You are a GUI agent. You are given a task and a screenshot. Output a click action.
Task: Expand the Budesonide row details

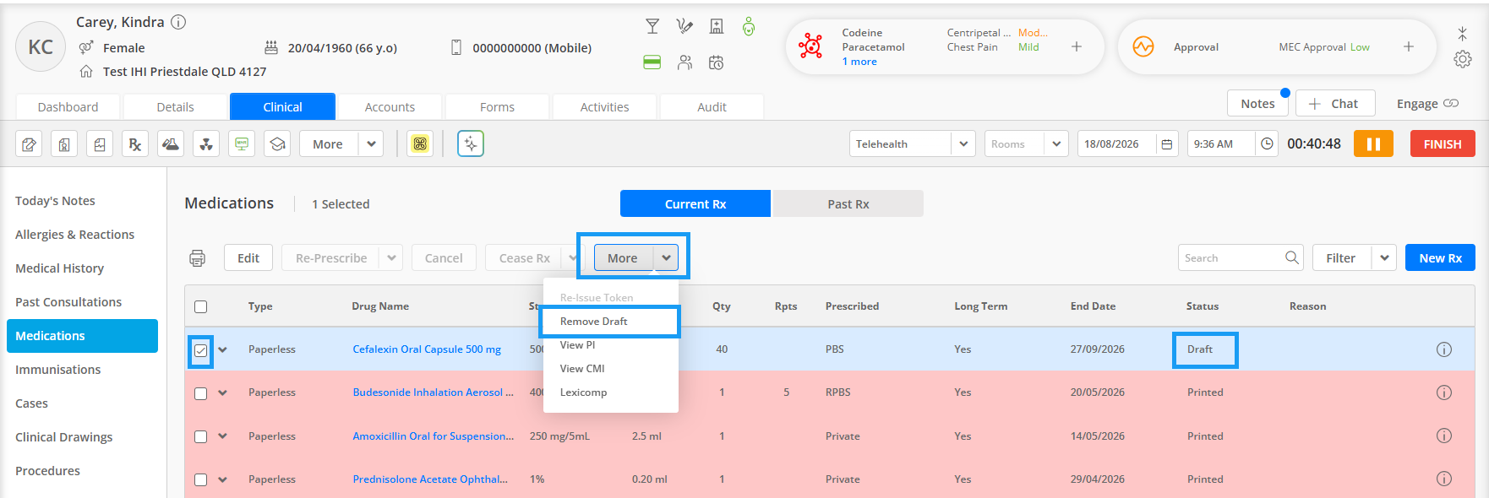tap(223, 392)
